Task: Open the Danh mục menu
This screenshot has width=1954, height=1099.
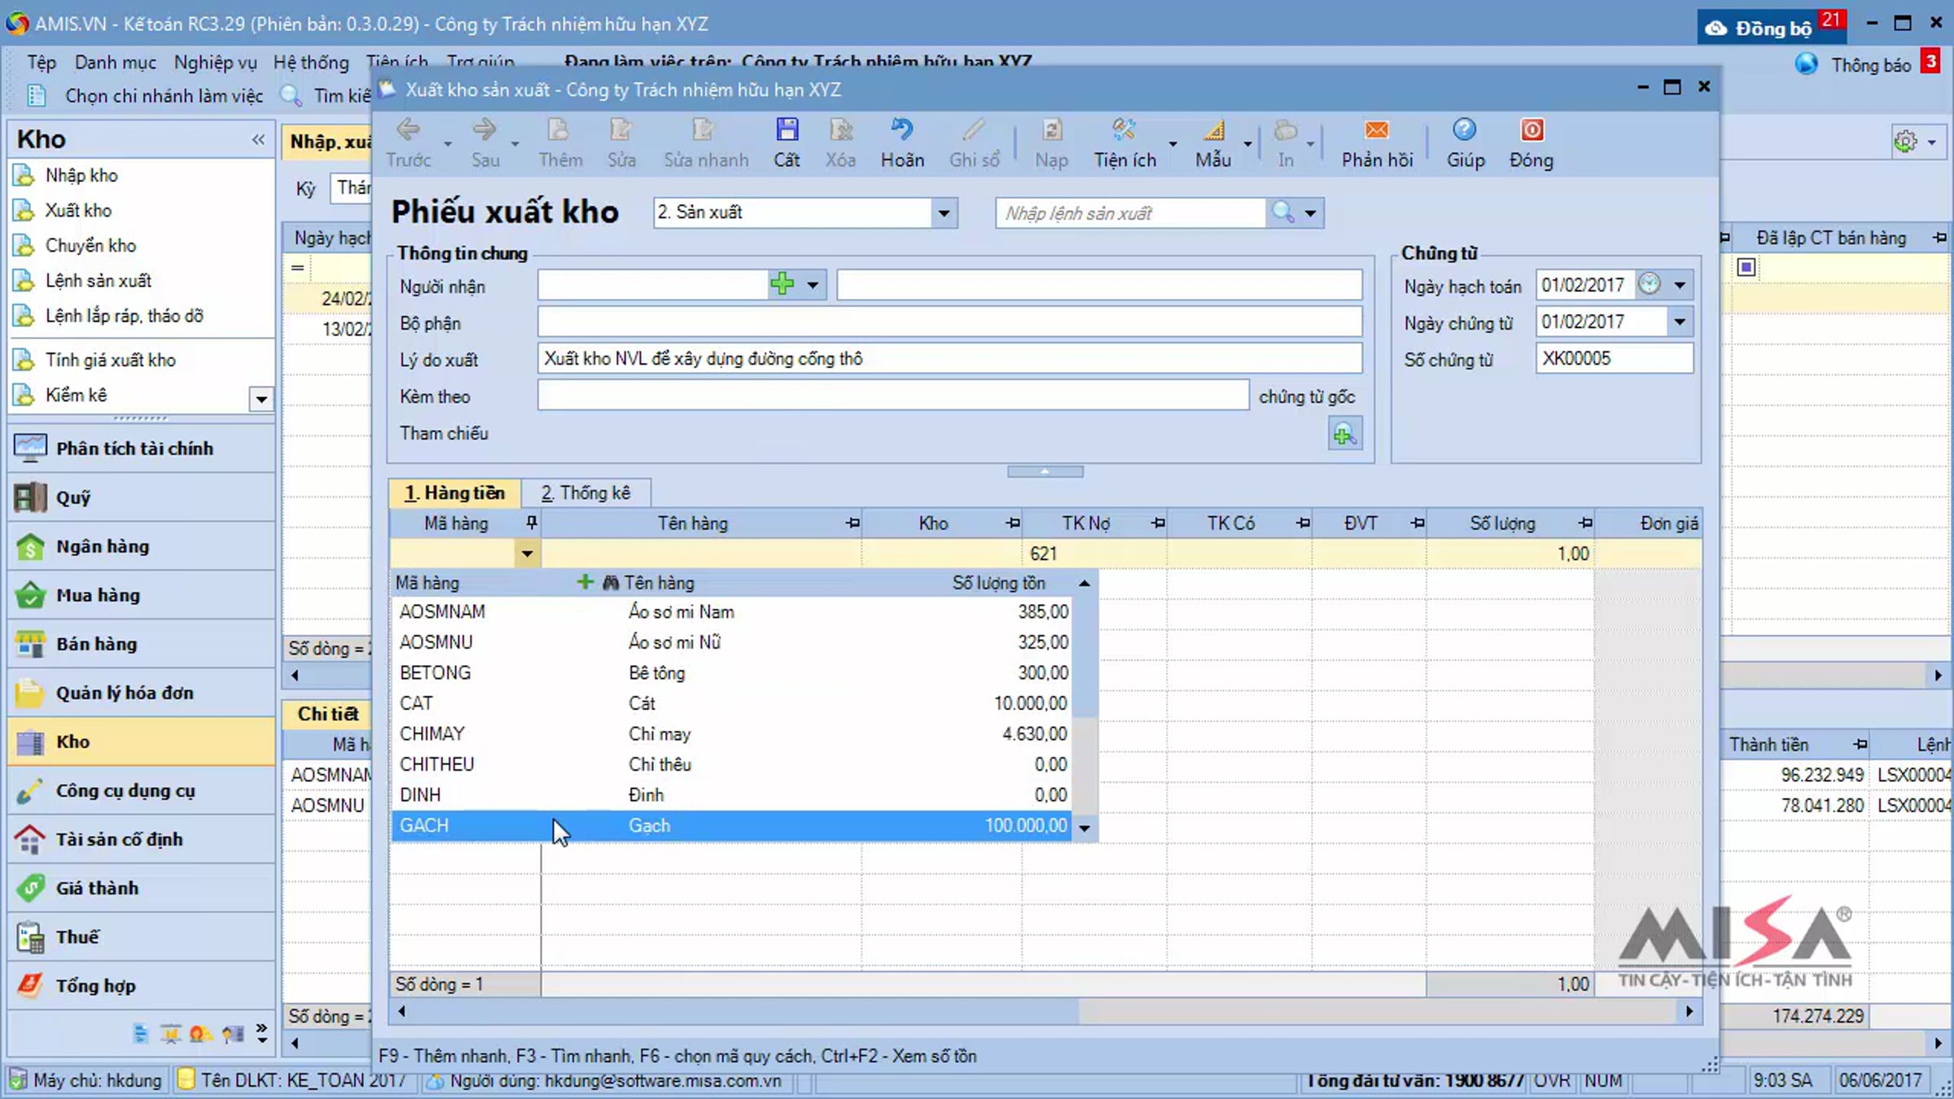Action: click(x=116, y=63)
